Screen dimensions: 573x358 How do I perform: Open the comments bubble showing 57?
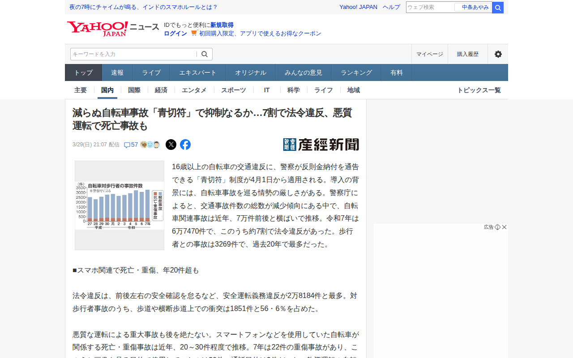point(131,145)
